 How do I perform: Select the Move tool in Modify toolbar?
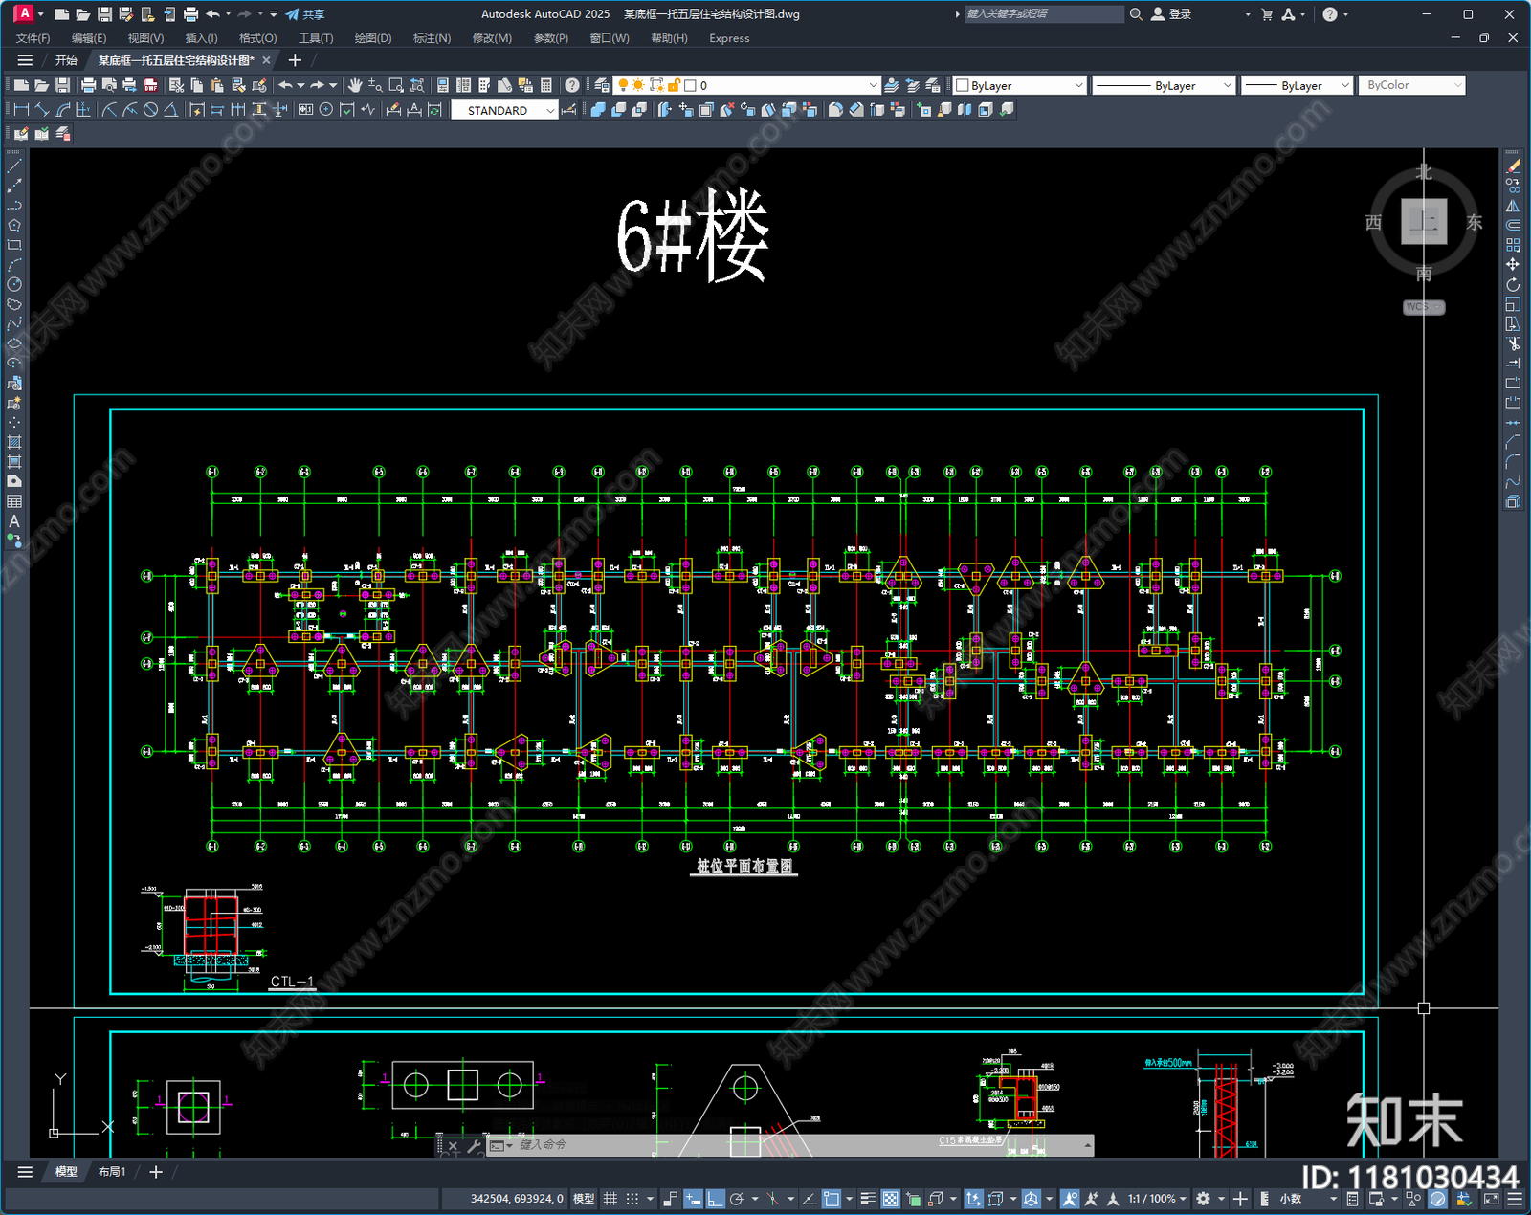click(1513, 264)
